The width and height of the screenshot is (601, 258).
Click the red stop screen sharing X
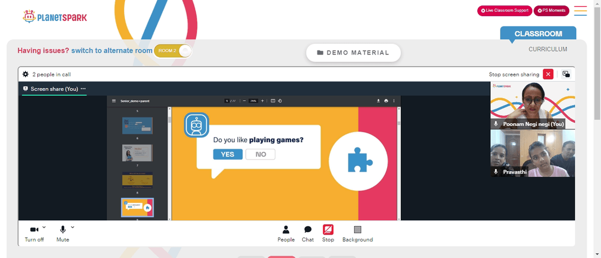click(x=548, y=74)
